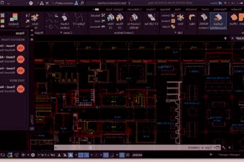Select the Surface Associativity tool

pyautogui.click(x=218, y=21)
